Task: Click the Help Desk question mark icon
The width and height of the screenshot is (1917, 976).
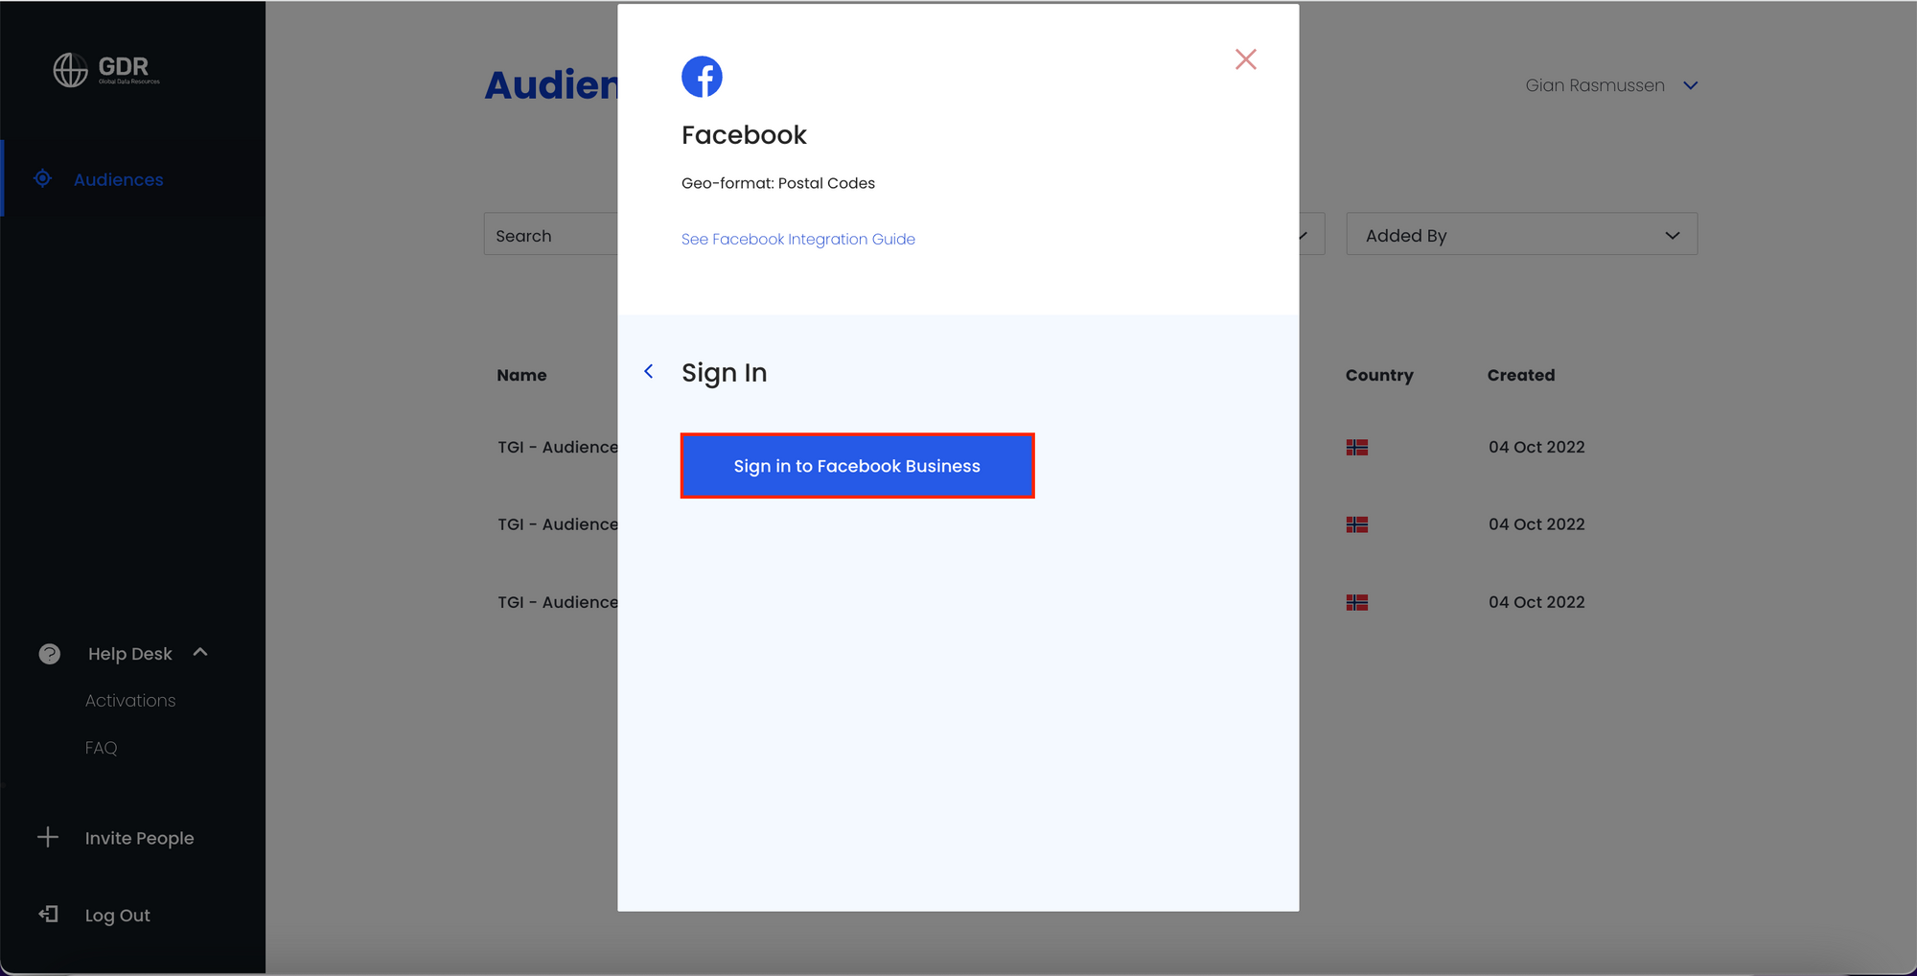Action: 49,654
